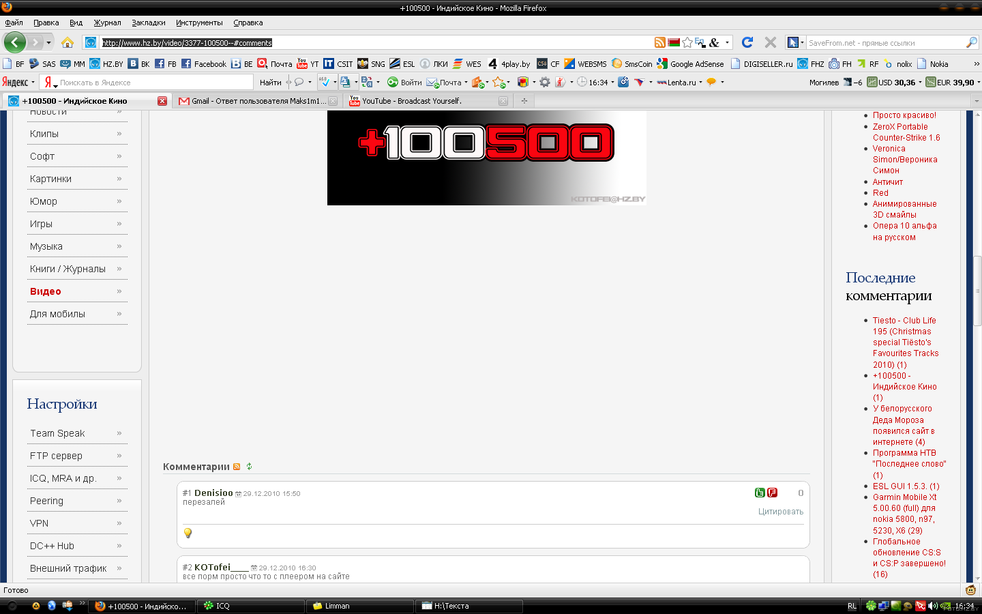
Task: Go back with the green Back arrow
Action: pyautogui.click(x=14, y=42)
